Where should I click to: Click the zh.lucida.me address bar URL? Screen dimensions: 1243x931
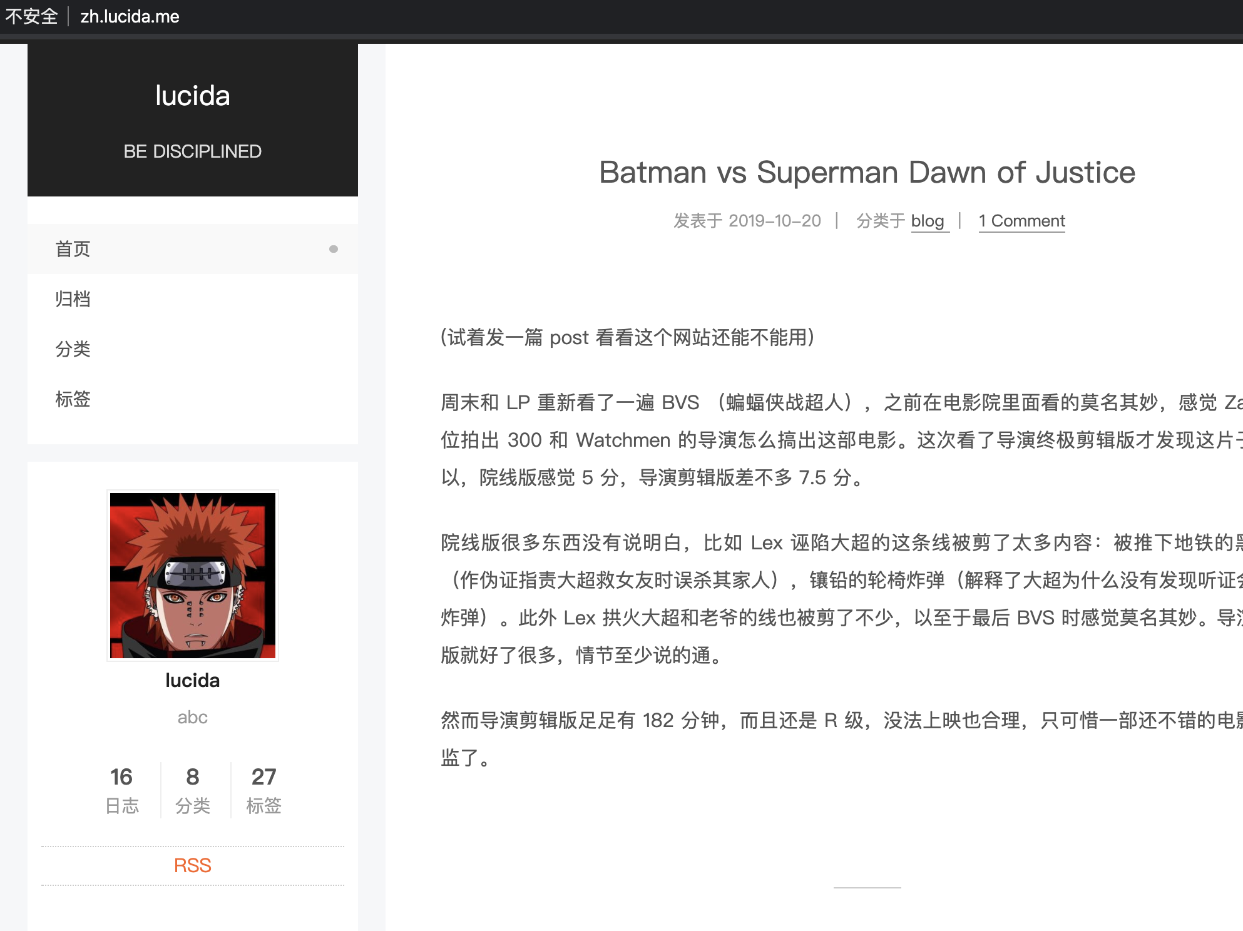[130, 16]
